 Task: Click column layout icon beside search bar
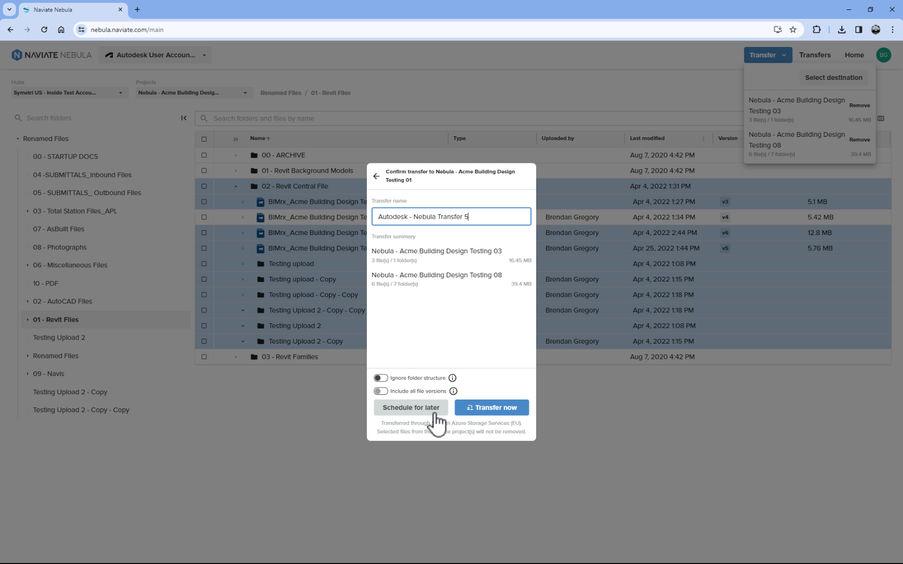coord(881,119)
